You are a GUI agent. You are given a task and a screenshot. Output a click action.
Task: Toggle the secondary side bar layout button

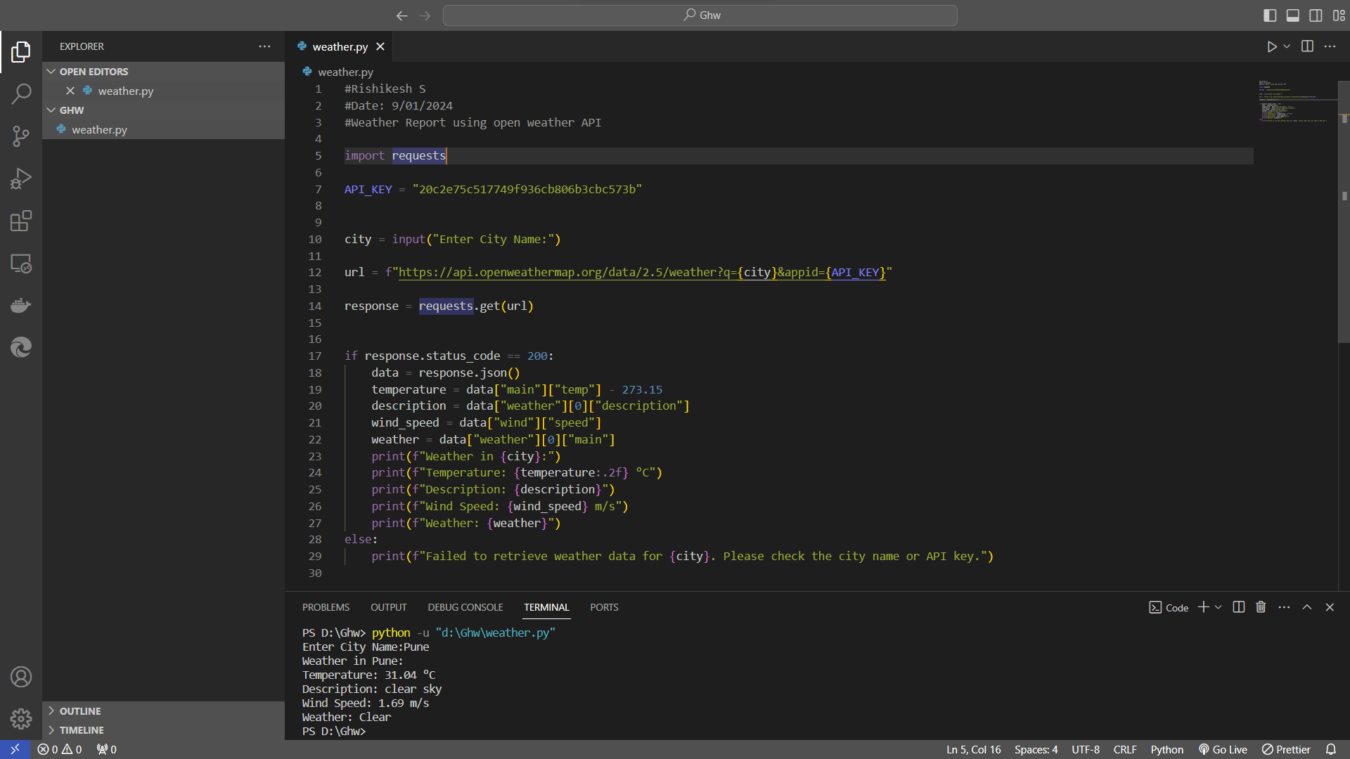point(1316,15)
